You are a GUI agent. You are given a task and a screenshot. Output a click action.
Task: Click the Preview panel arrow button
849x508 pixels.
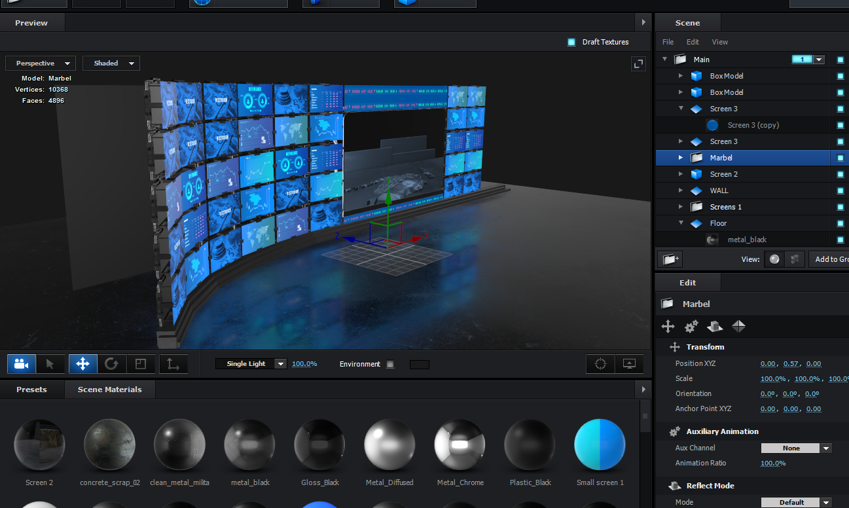click(x=643, y=23)
